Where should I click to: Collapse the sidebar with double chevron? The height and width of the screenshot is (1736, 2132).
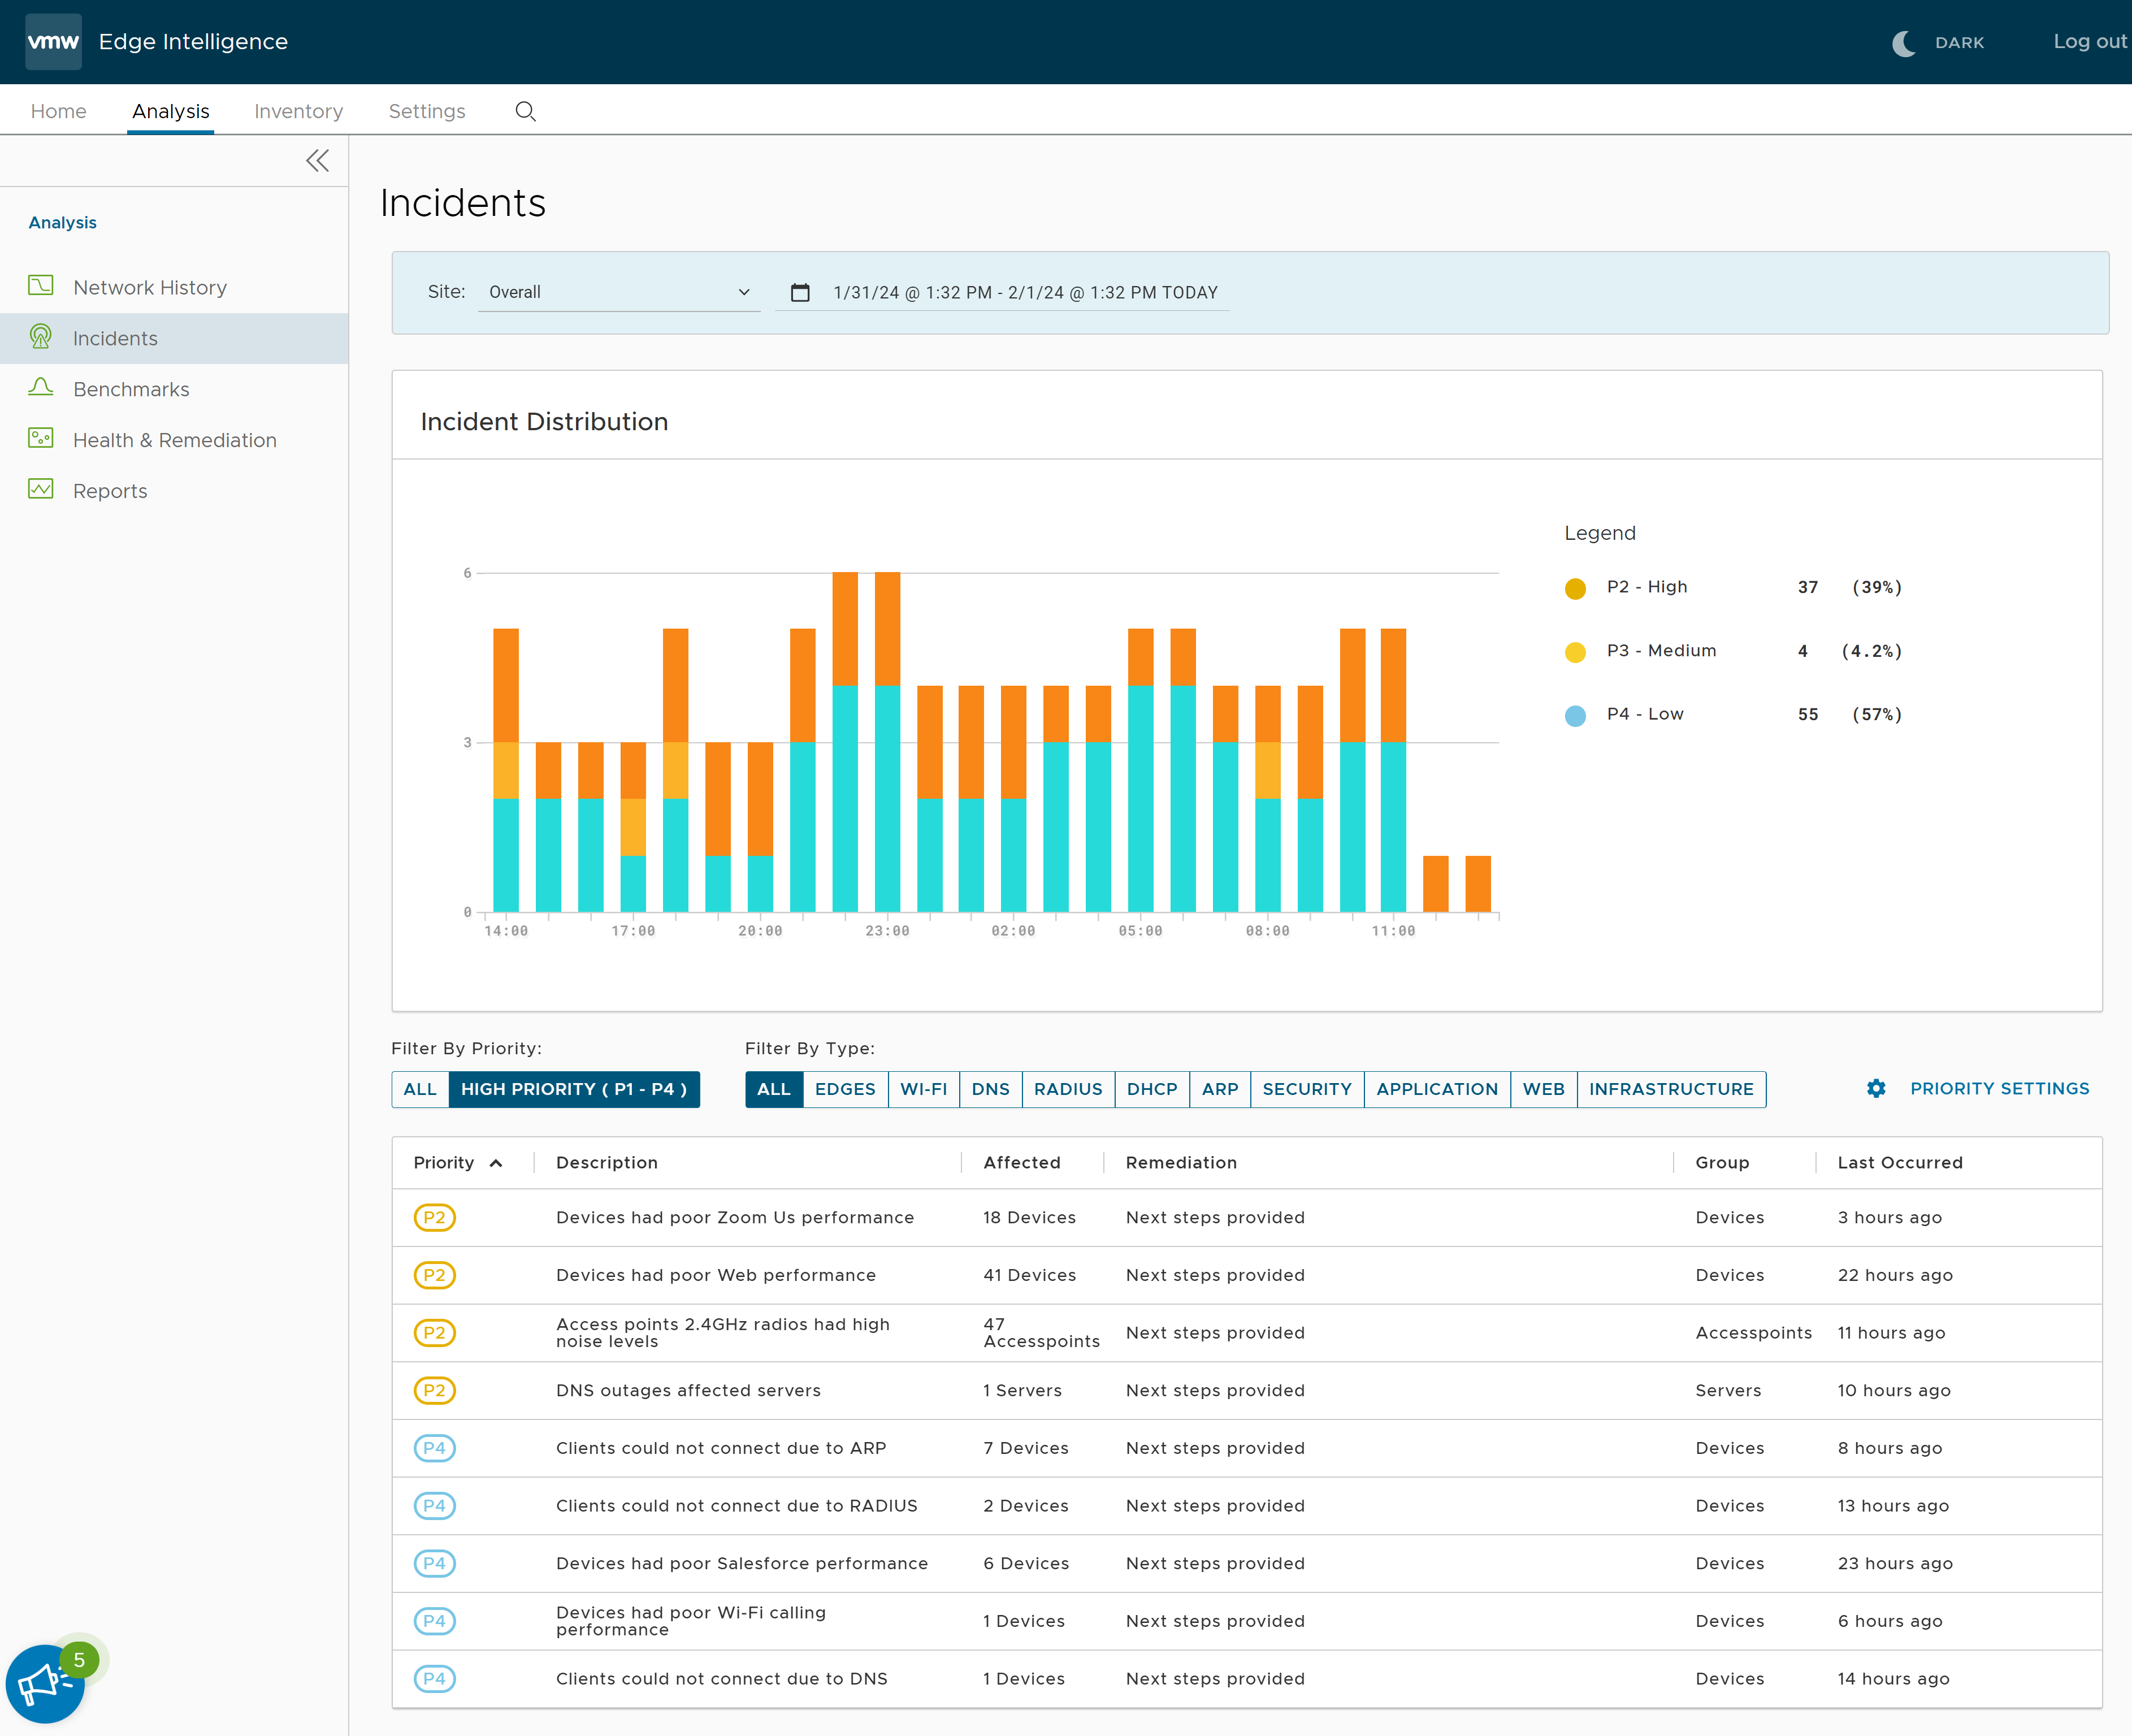click(317, 161)
